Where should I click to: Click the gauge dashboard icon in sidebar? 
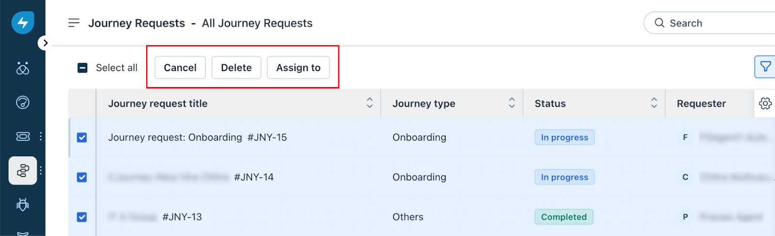coord(23,103)
